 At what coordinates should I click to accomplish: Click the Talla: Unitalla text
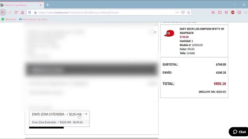187,53
